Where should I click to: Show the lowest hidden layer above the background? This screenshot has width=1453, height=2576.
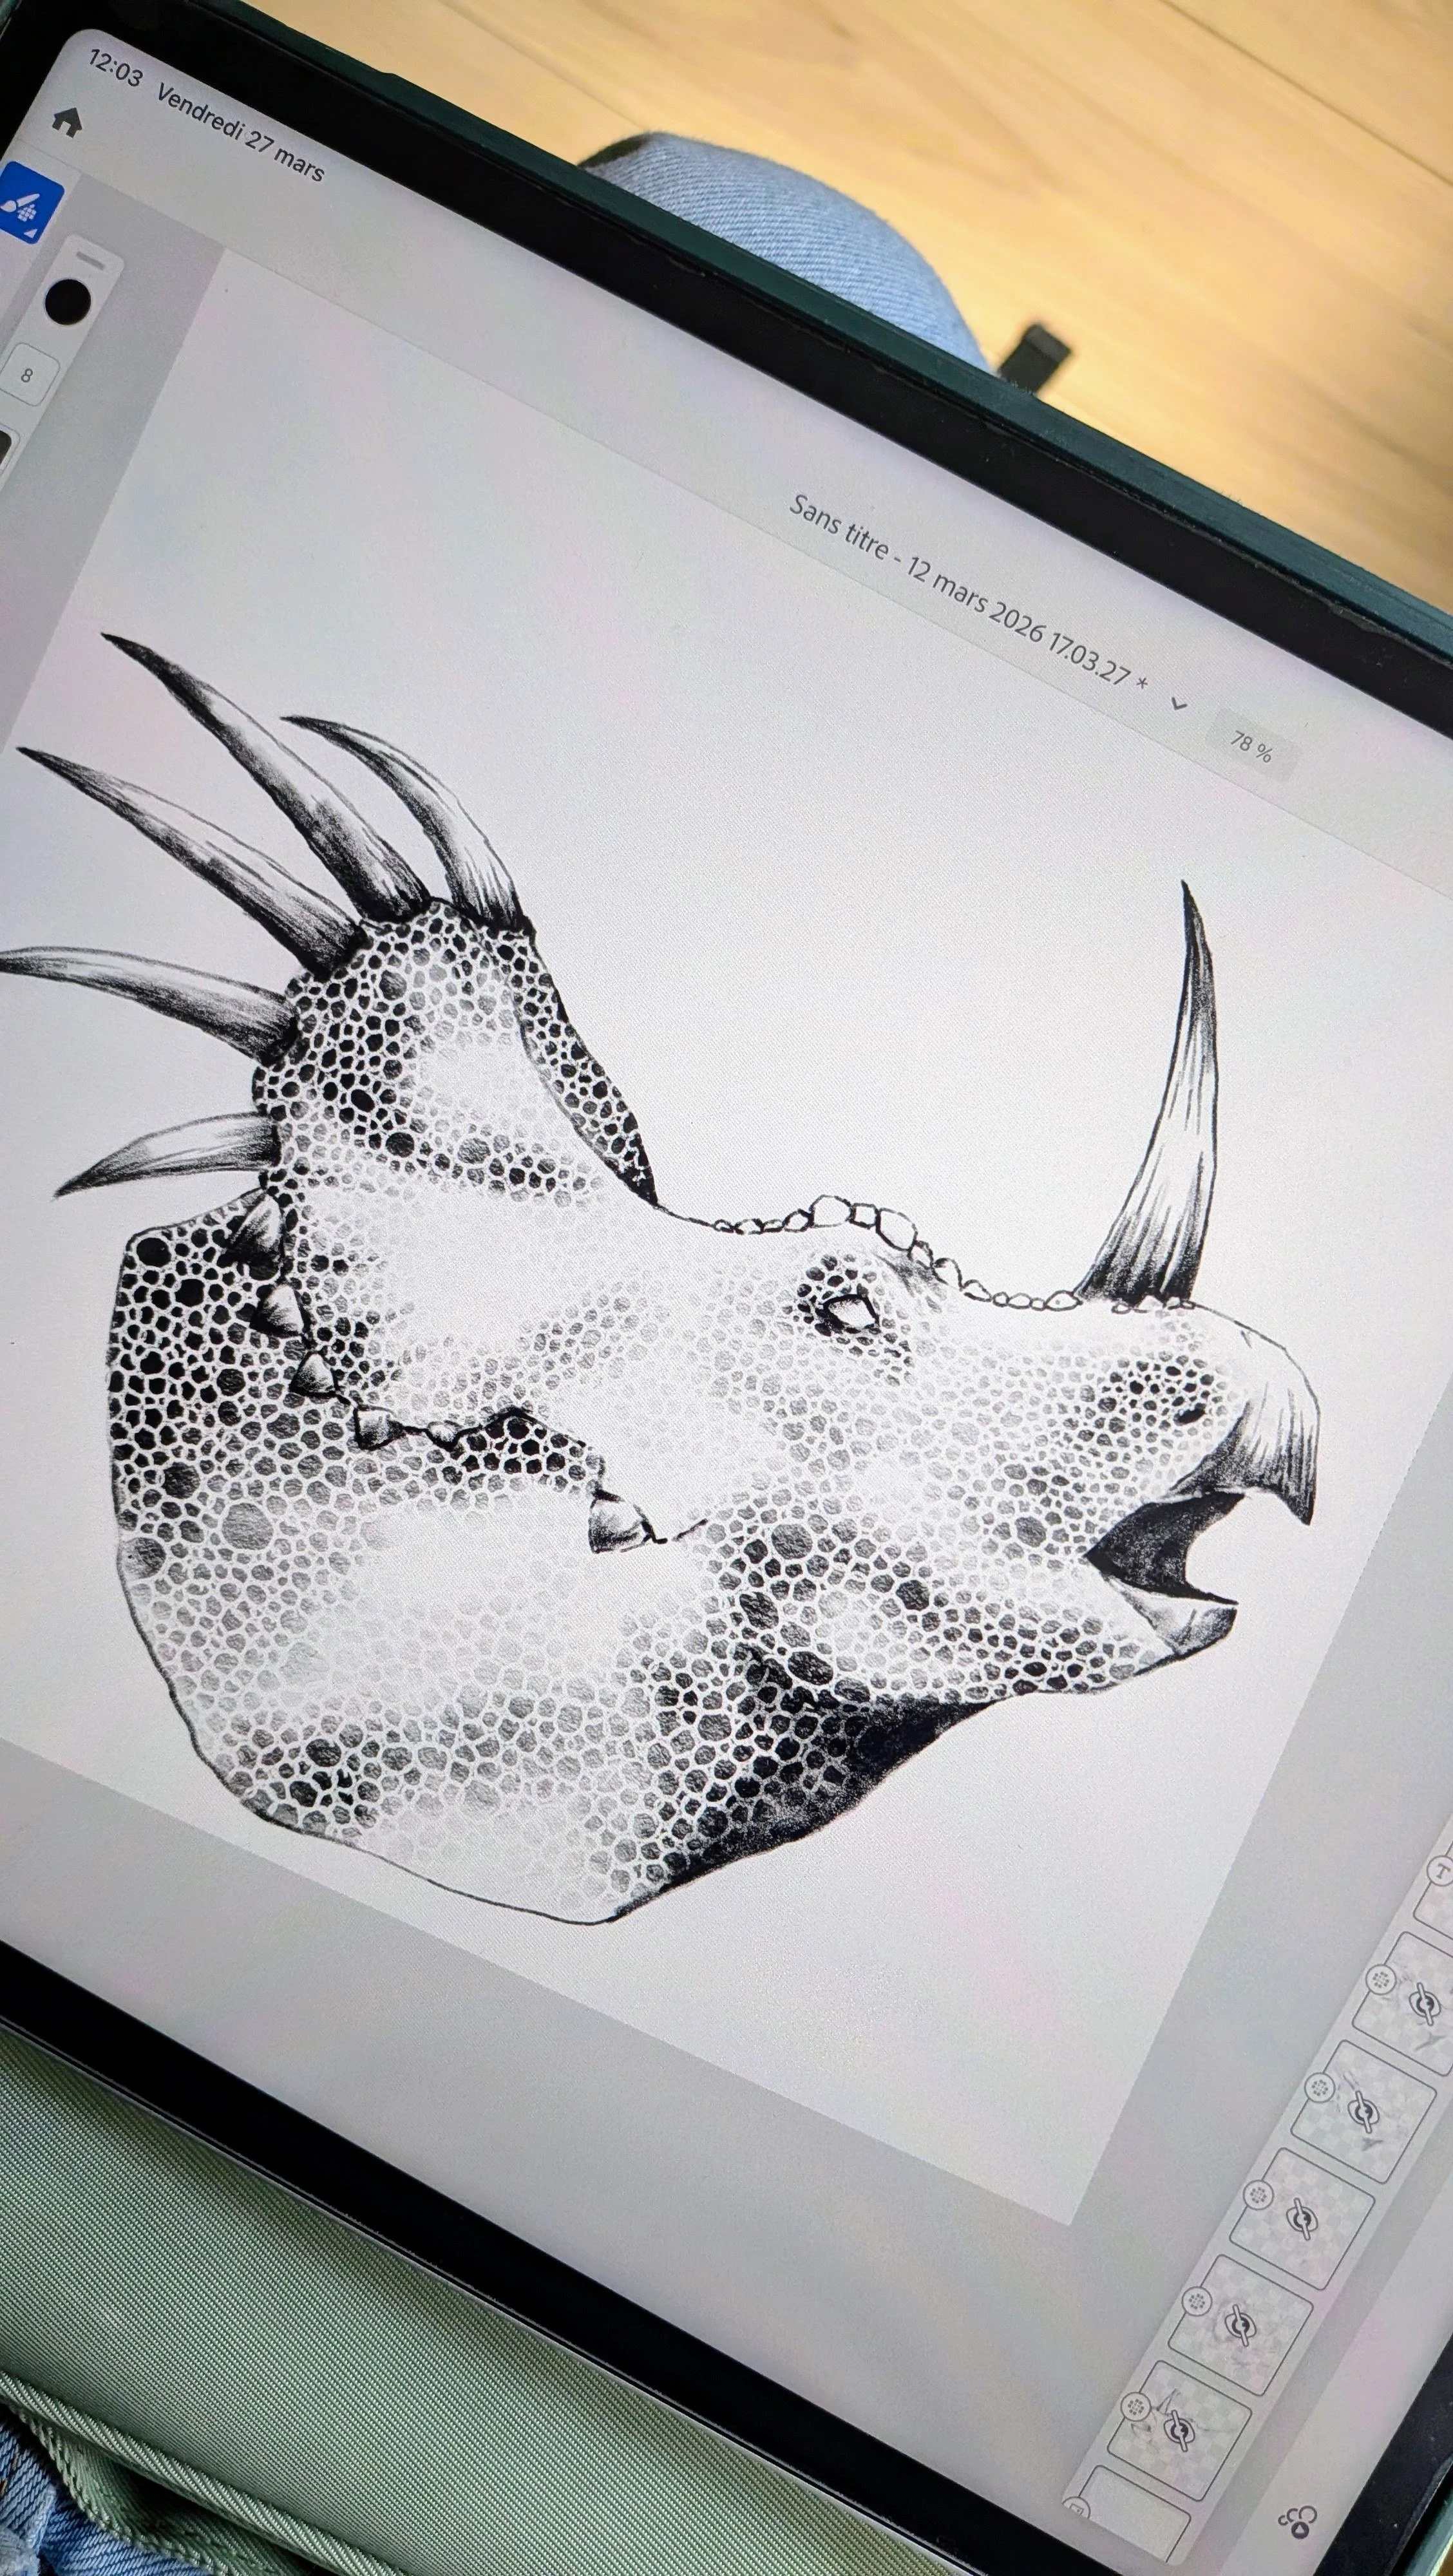point(1179,2431)
